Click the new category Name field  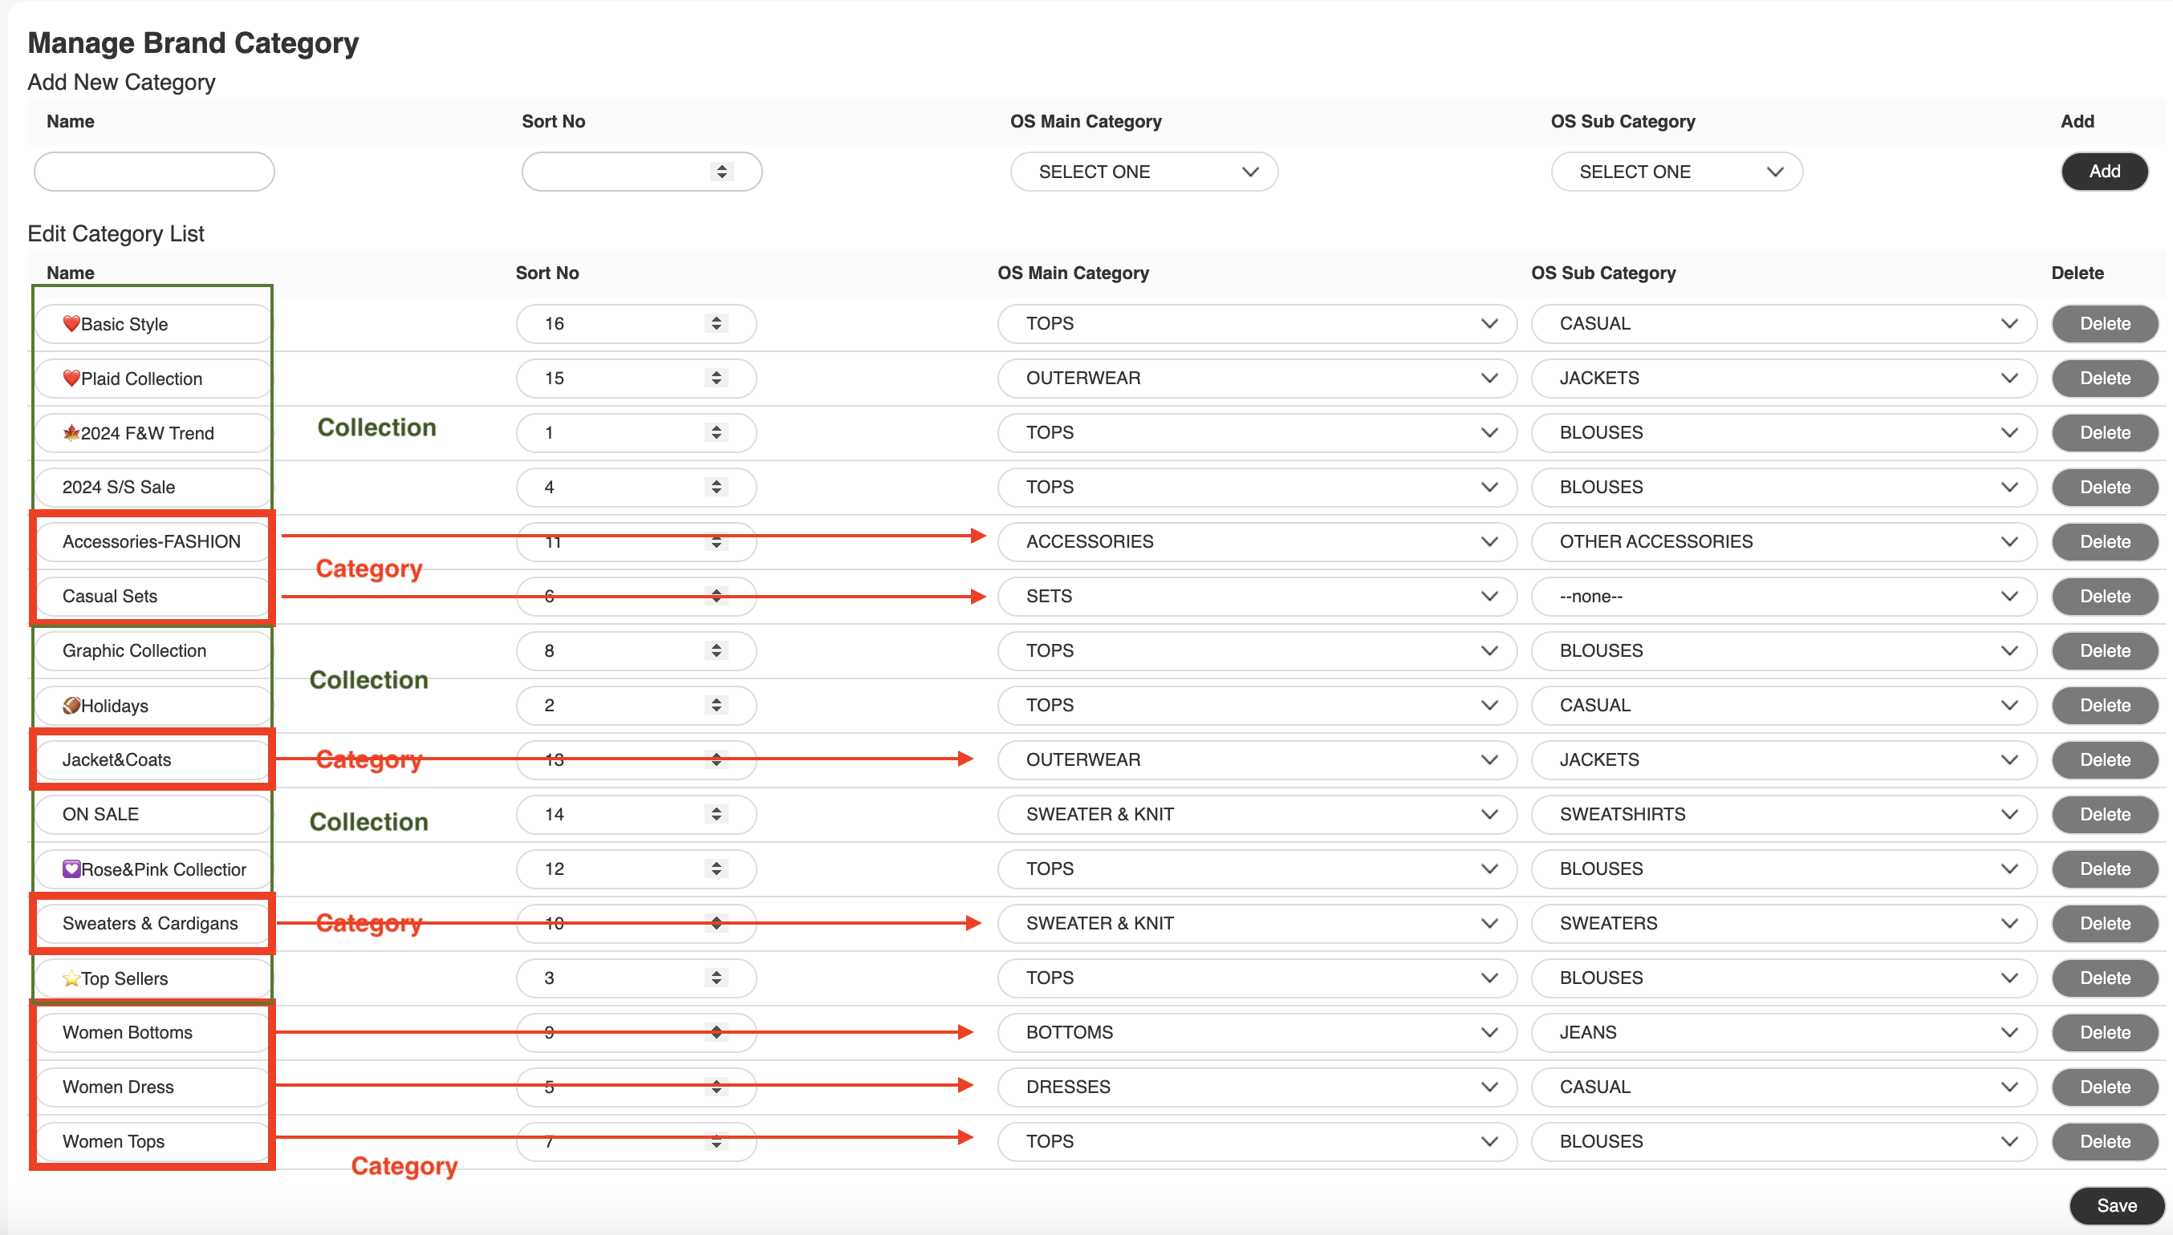click(153, 172)
